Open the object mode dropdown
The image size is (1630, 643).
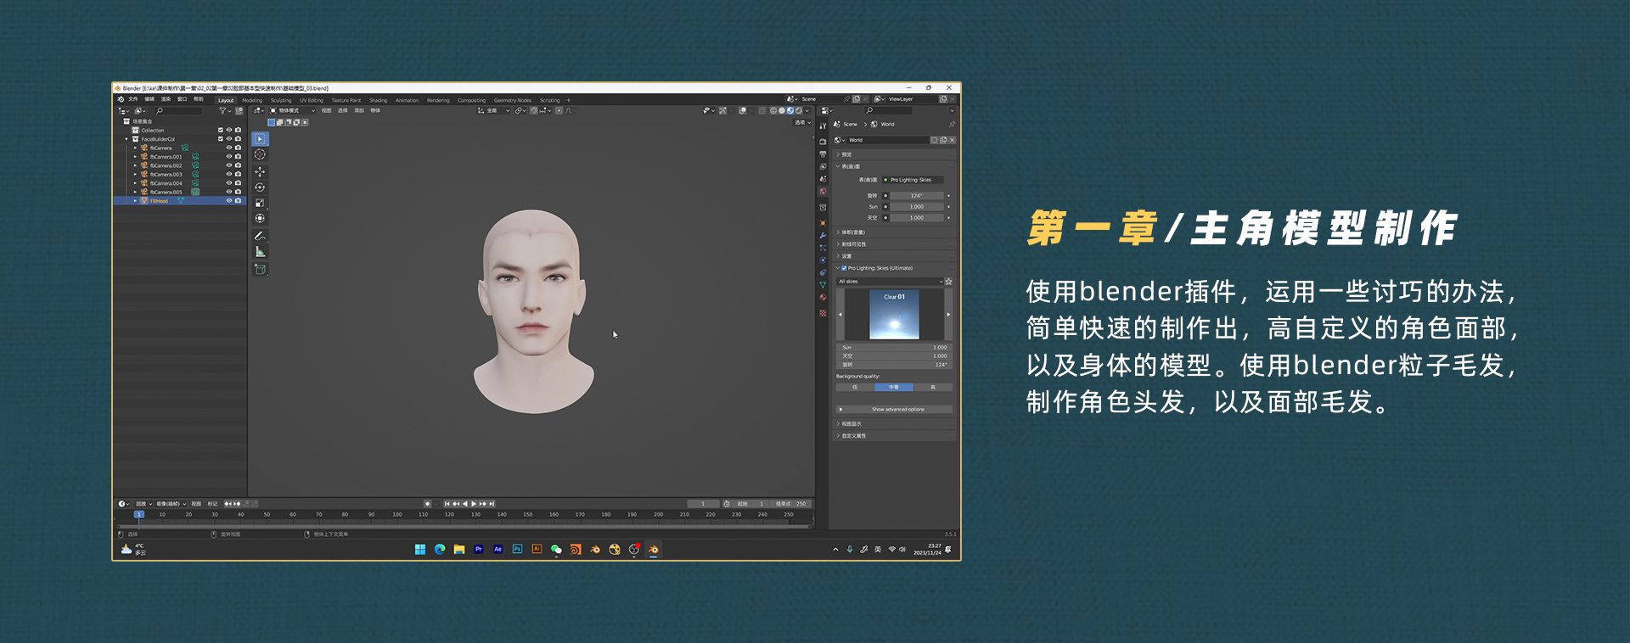(x=292, y=110)
